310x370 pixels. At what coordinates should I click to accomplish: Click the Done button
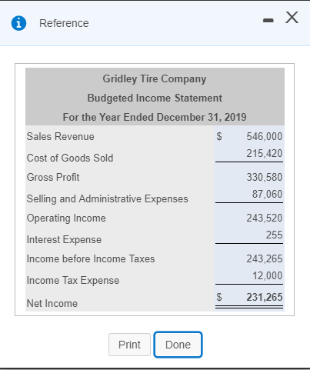(x=178, y=345)
